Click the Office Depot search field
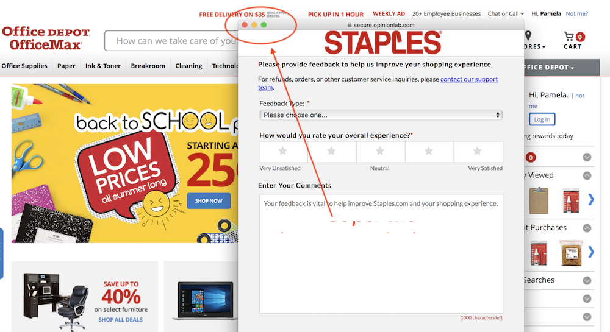Screen dimensions: 610x332 tap(171, 41)
